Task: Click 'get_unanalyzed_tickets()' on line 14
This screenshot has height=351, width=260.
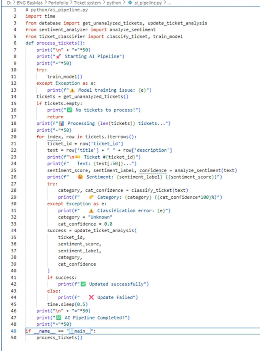Action: 96,97
